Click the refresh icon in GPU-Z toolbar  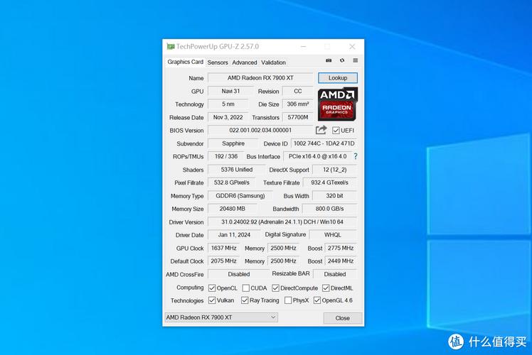coord(342,61)
